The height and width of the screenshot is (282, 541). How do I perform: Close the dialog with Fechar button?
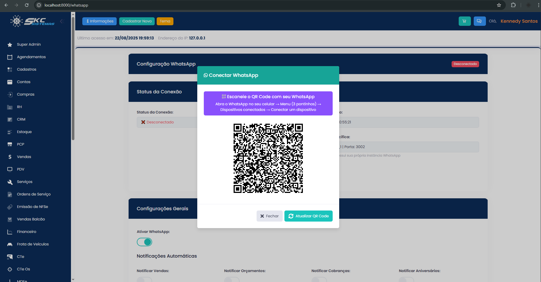point(269,216)
